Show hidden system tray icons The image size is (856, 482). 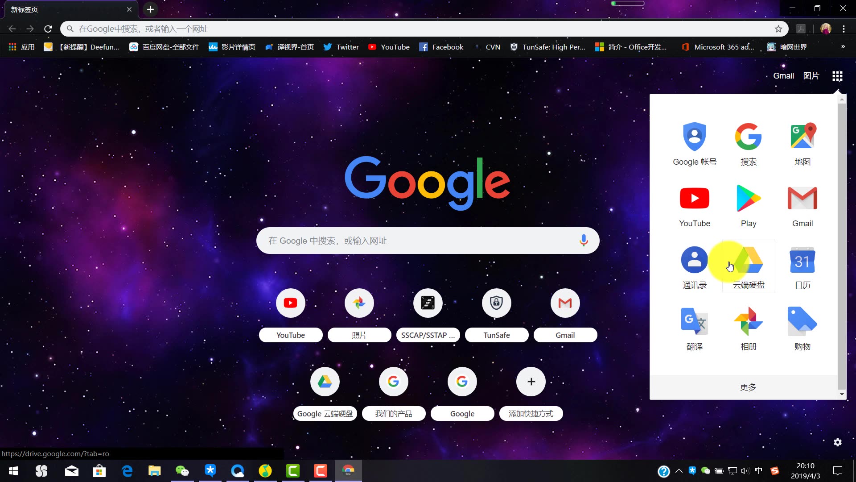click(679, 471)
